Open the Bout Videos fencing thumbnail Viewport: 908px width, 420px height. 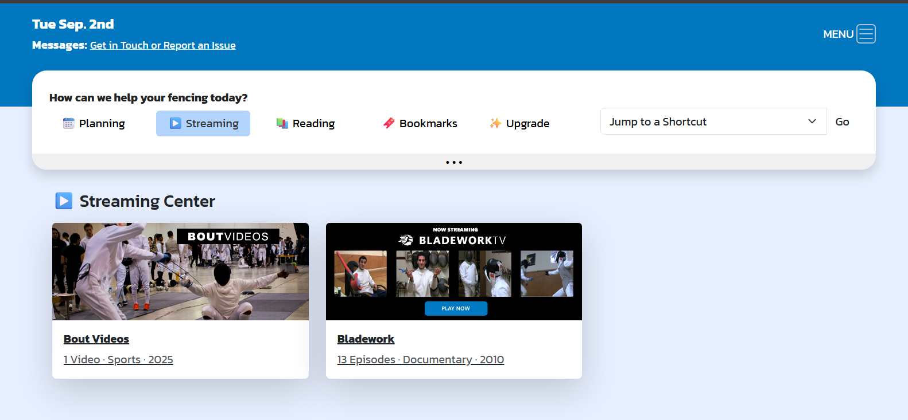coord(180,272)
